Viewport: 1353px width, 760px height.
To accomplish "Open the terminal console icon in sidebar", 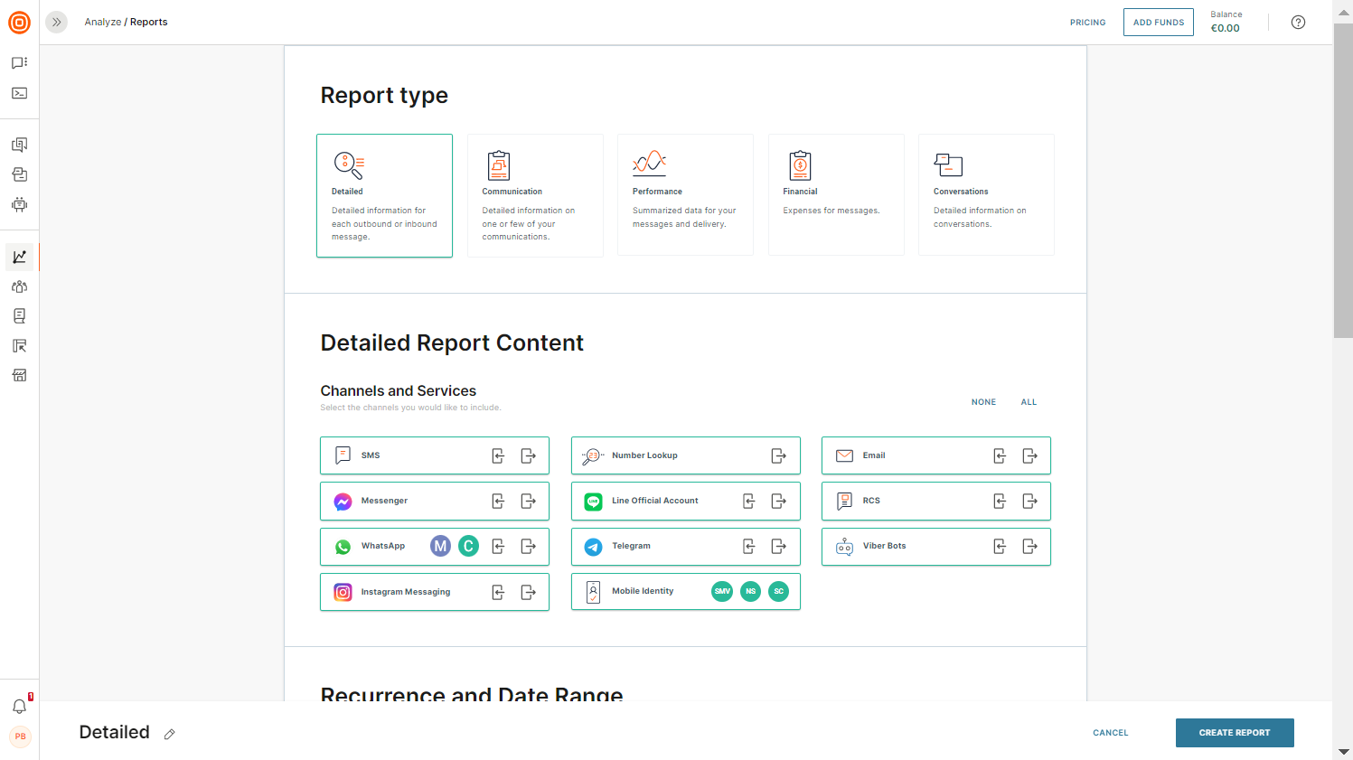I will [x=19, y=93].
